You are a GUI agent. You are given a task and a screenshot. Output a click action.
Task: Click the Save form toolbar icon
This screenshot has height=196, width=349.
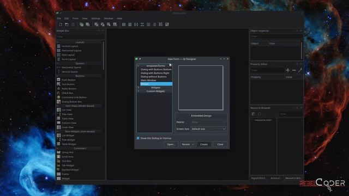pos(73,24)
